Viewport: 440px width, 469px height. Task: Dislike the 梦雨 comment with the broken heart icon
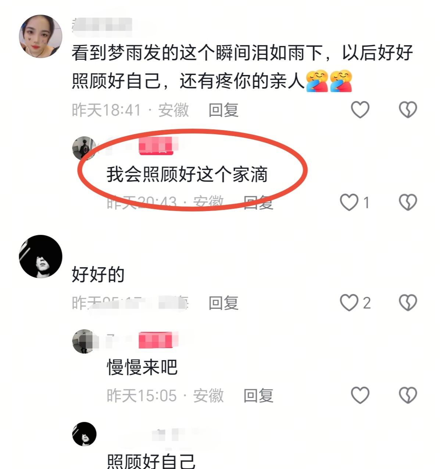[x=408, y=110]
